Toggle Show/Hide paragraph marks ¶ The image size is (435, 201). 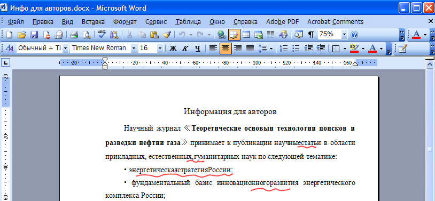point(311,35)
